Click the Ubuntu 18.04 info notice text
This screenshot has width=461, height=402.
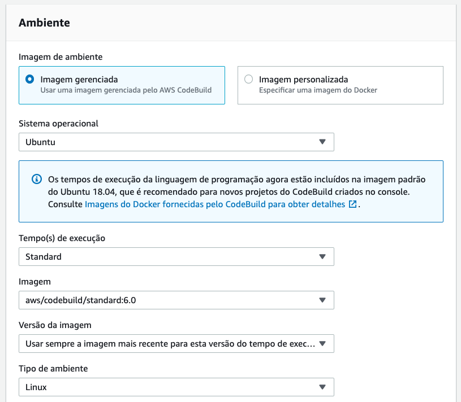tap(236, 191)
